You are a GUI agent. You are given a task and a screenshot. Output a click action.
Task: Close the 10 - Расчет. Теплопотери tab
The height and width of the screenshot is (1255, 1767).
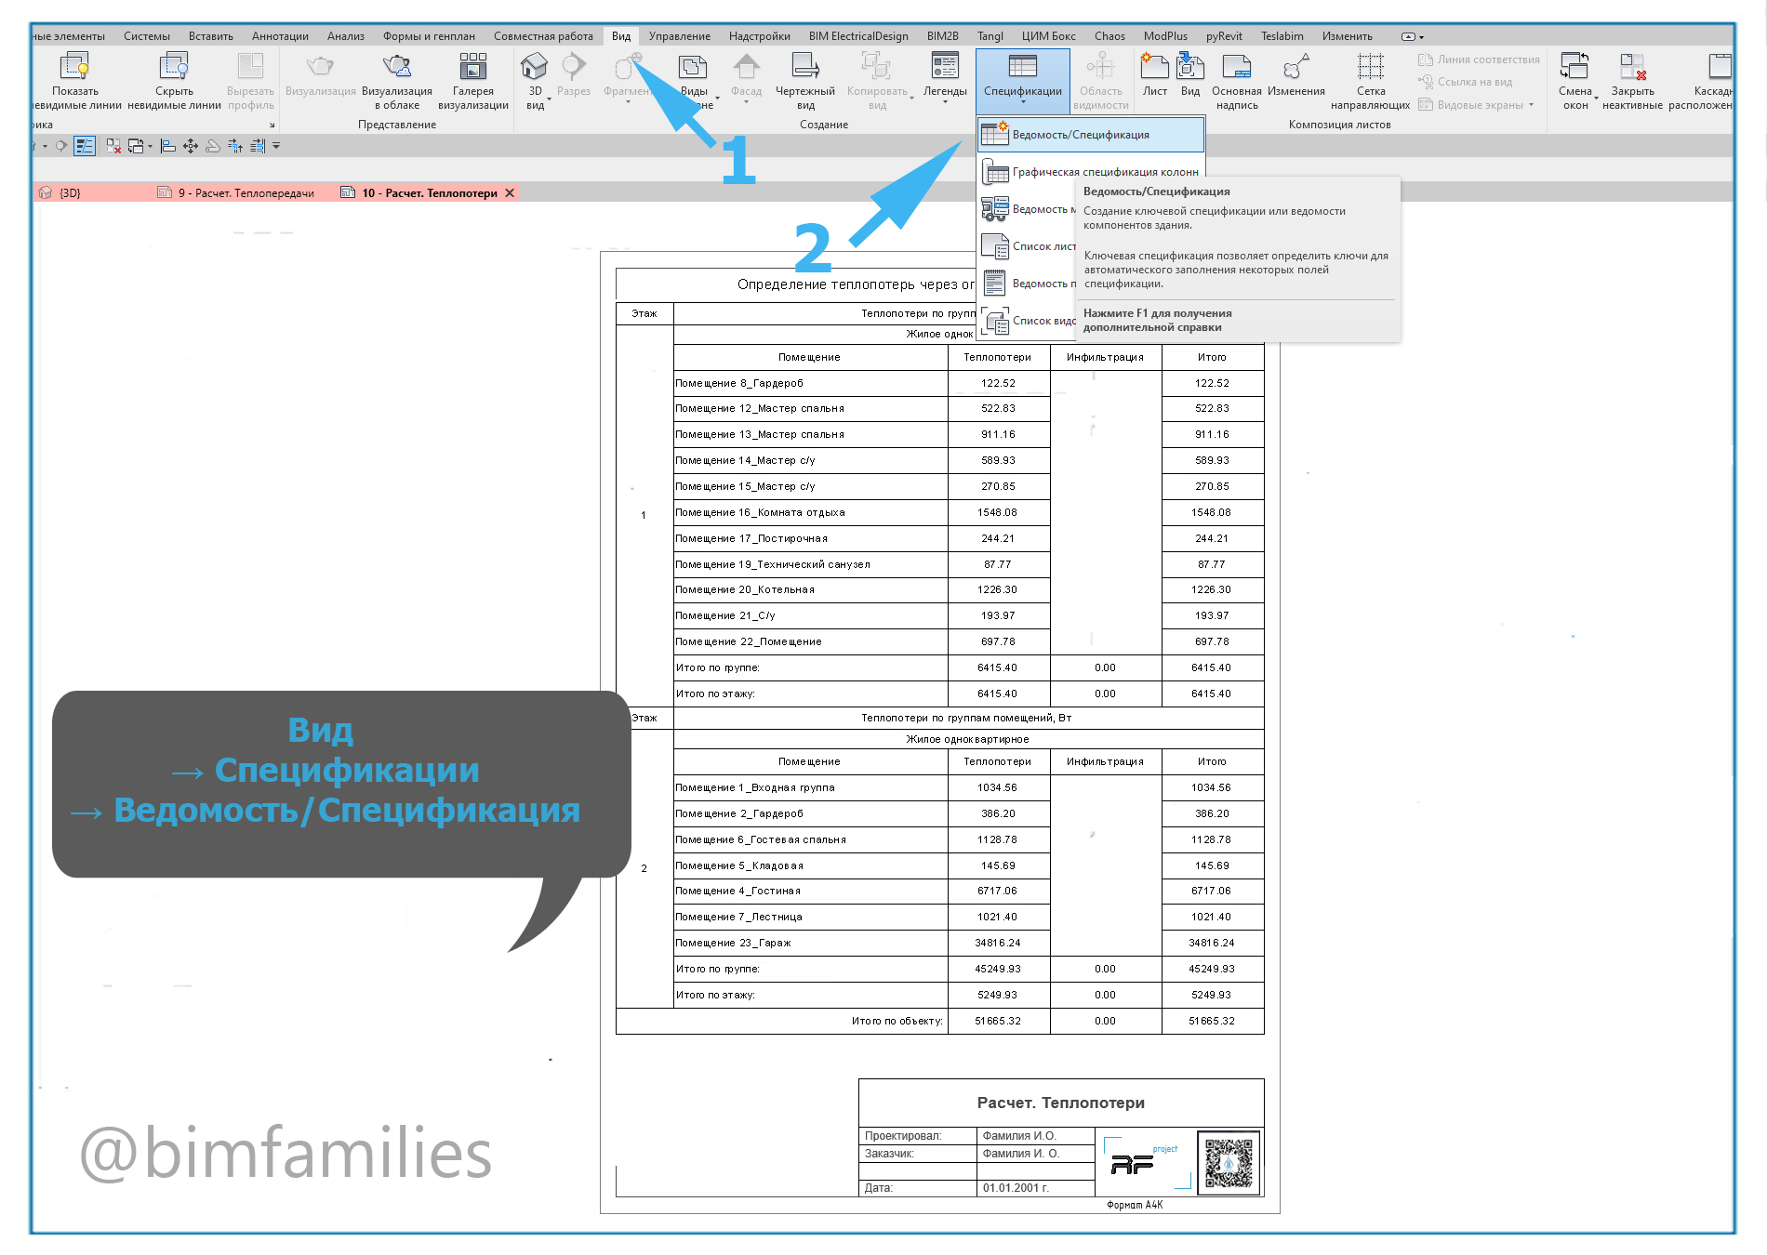[510, 193]
